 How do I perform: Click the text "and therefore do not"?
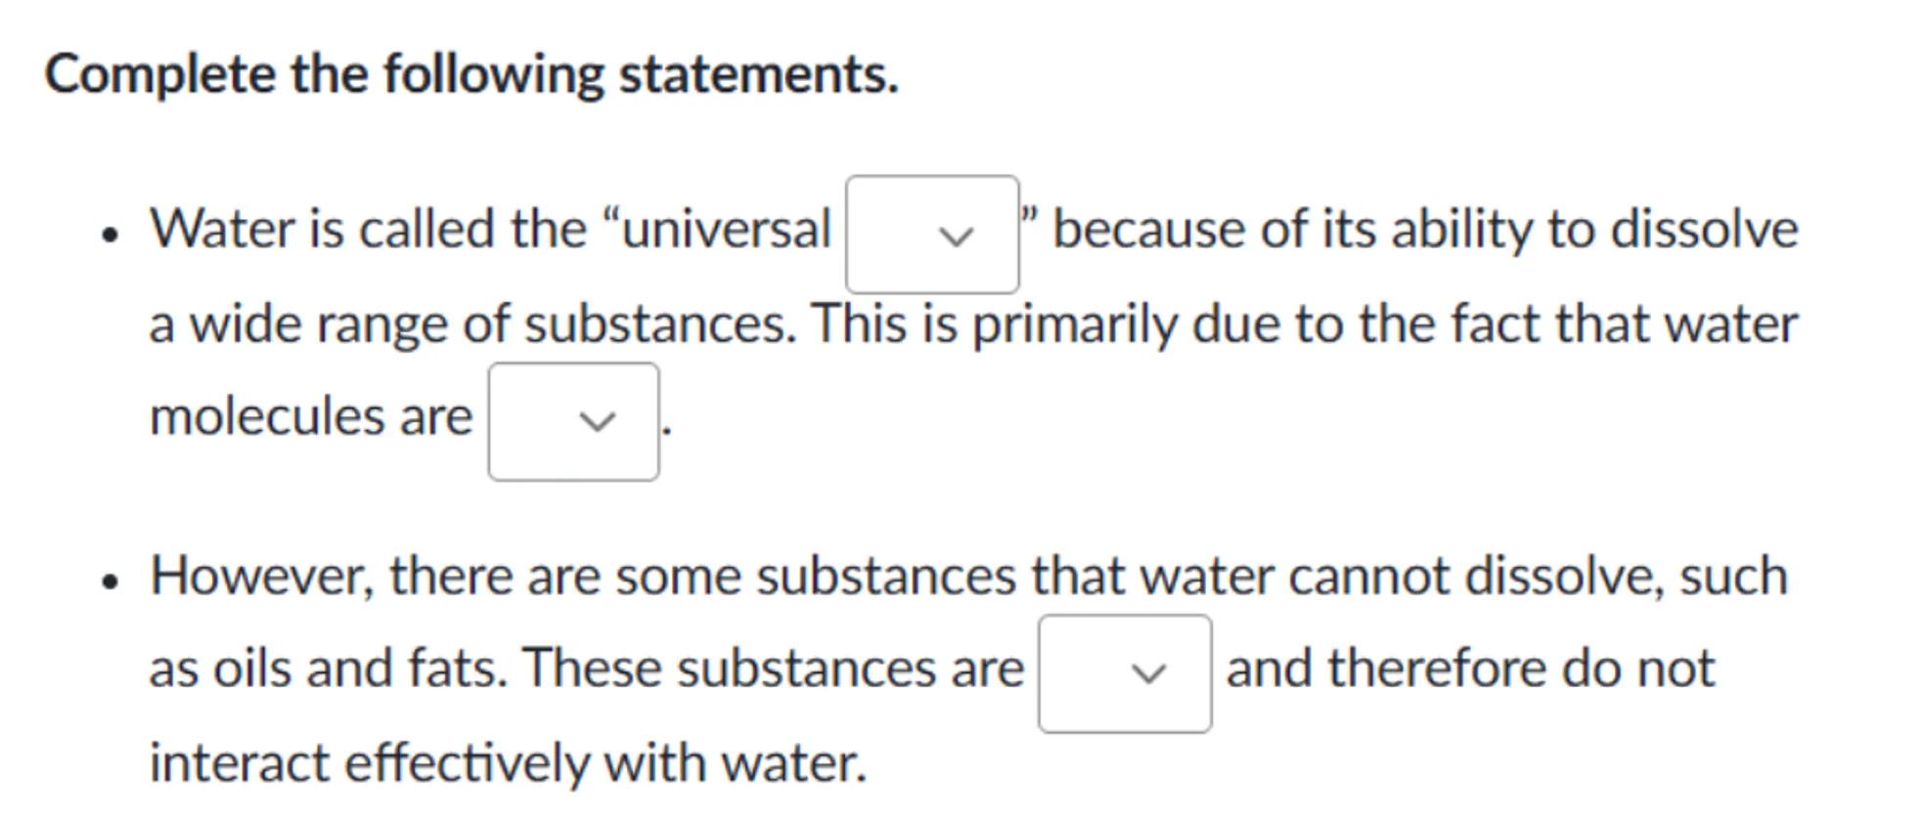(1470, 669)
